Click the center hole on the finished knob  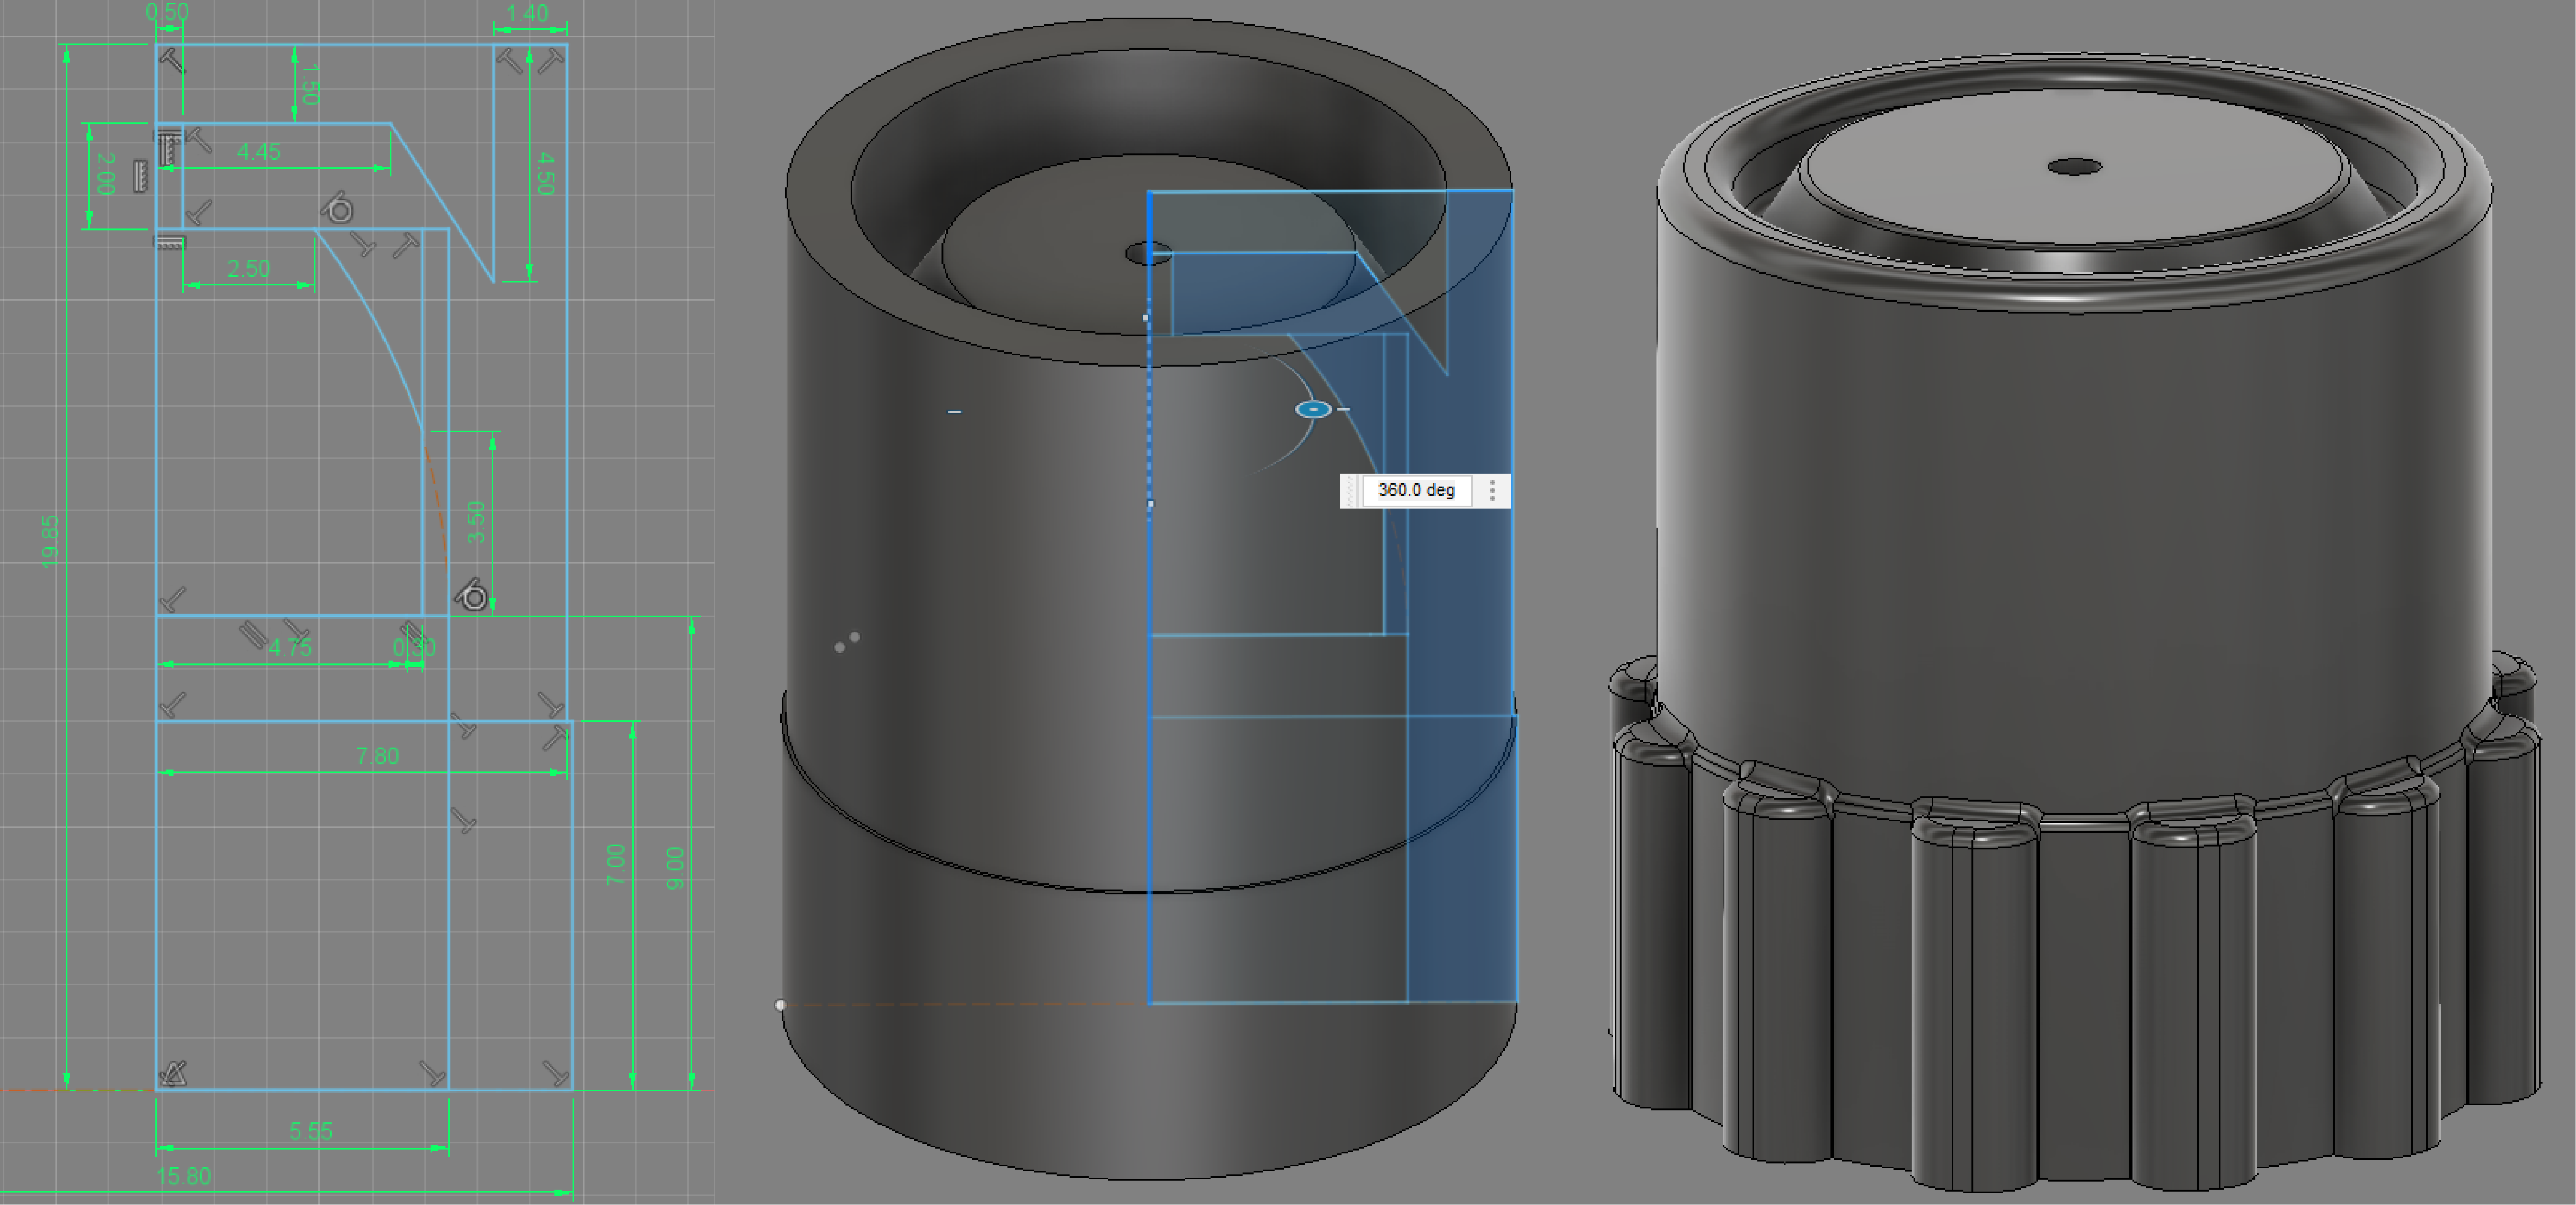[2075, 166]
